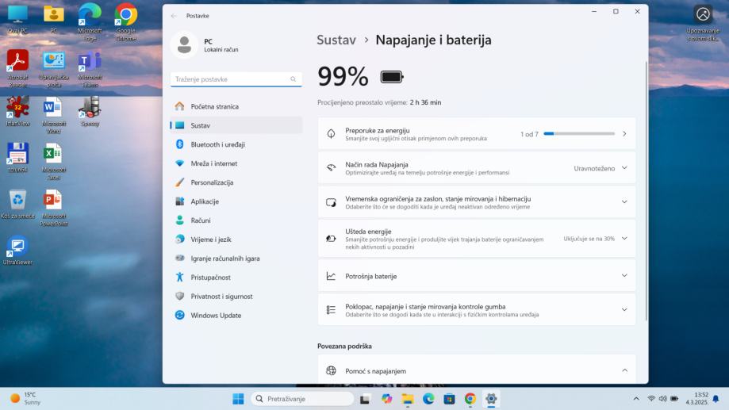Viewport: 729px width, 410px height.
Task: Open the UltraViewer desktop shortcut
Action: point(17,250)
